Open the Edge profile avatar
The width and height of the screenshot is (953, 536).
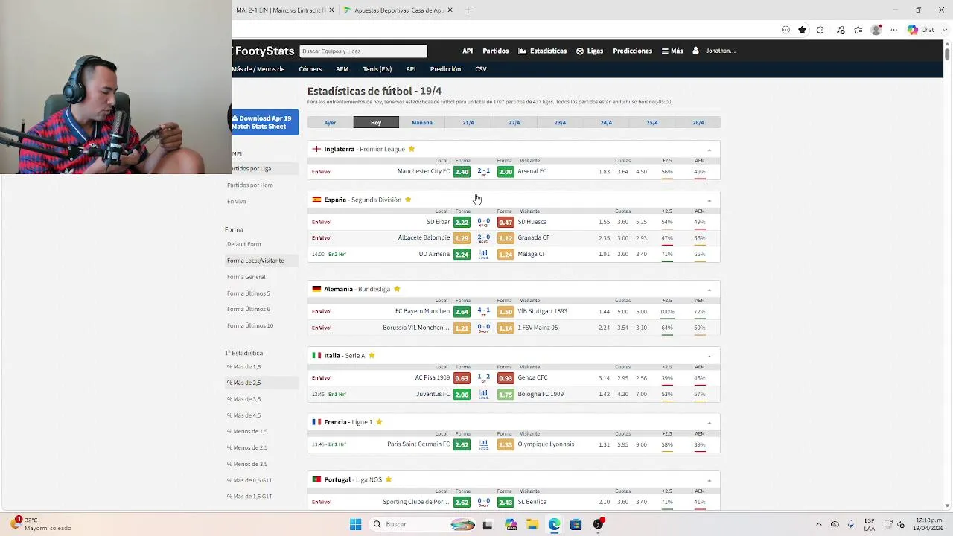tap(876, 30)
